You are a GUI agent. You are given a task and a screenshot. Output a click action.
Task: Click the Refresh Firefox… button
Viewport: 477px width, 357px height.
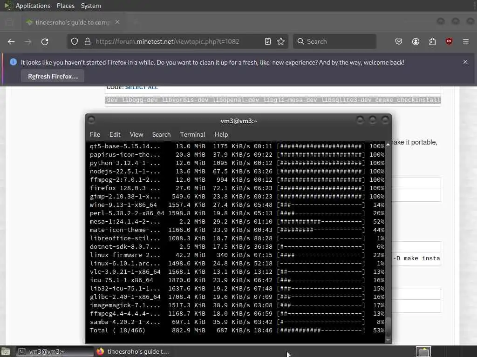point(53,77)
